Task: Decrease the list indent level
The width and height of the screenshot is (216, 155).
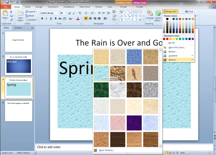Action: pyautogui.click(x=99, y=13)
